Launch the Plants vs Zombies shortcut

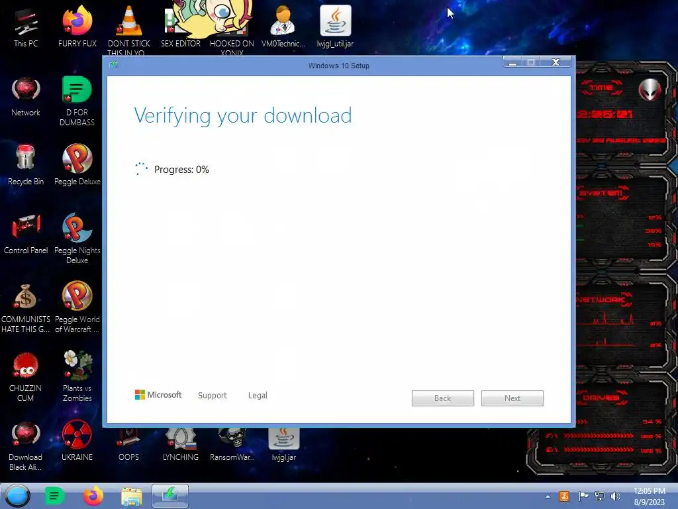77,377
